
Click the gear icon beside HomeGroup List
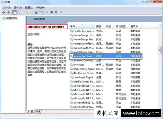[71, 35]
